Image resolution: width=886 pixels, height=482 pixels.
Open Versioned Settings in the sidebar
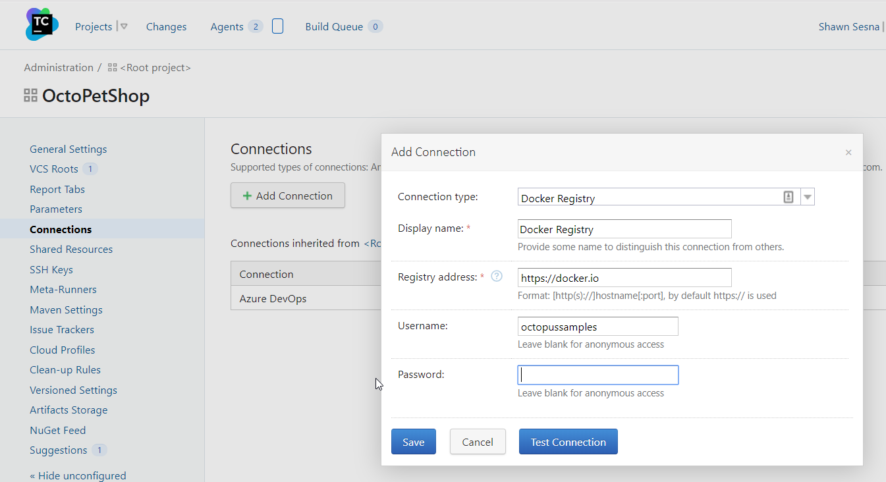(x=73, y=390)
